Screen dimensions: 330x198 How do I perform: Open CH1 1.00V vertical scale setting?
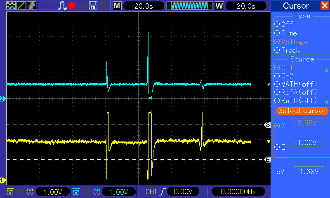point(53,192)
